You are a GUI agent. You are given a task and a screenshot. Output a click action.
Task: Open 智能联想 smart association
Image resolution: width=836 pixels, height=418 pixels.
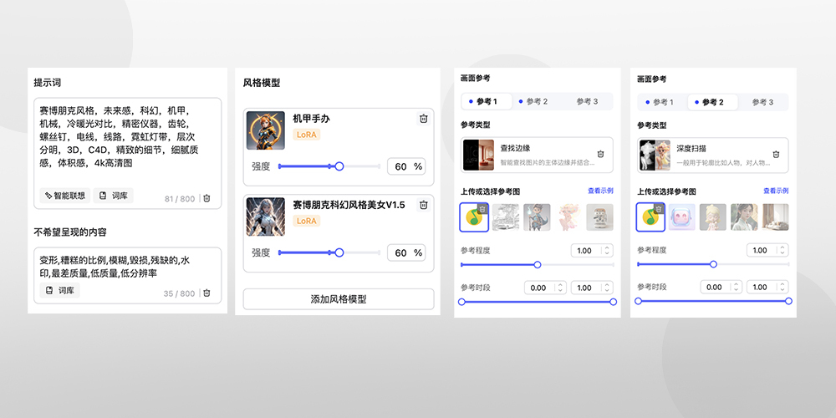tap(64, 196)
